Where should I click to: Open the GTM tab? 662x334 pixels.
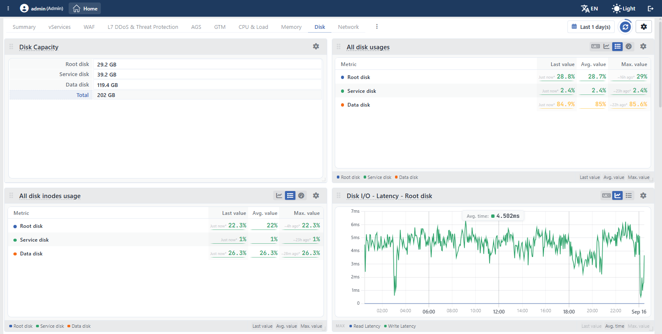pyautogui.click(x=220, y=27)
